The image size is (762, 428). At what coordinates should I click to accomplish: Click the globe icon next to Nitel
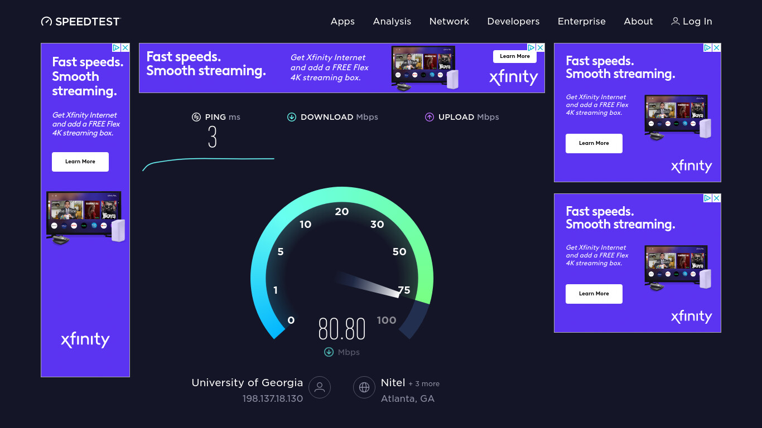point(364,387)
